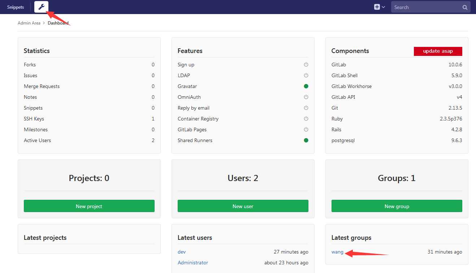Open Snippets in the top navbar
Screen dimensions: 476x273
(16, 7)
